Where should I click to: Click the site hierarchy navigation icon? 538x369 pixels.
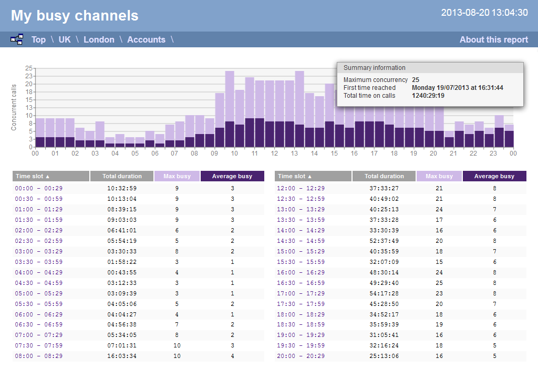point(16,39)
